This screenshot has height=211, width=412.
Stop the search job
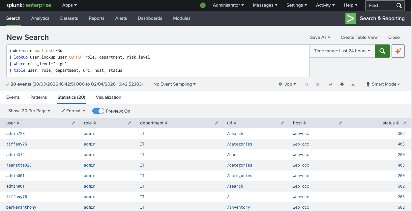click(x=318, y=84)
